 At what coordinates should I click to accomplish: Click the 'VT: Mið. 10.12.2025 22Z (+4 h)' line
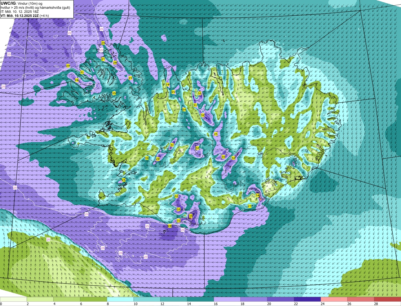pyautogui.click(x=25, y=16)
